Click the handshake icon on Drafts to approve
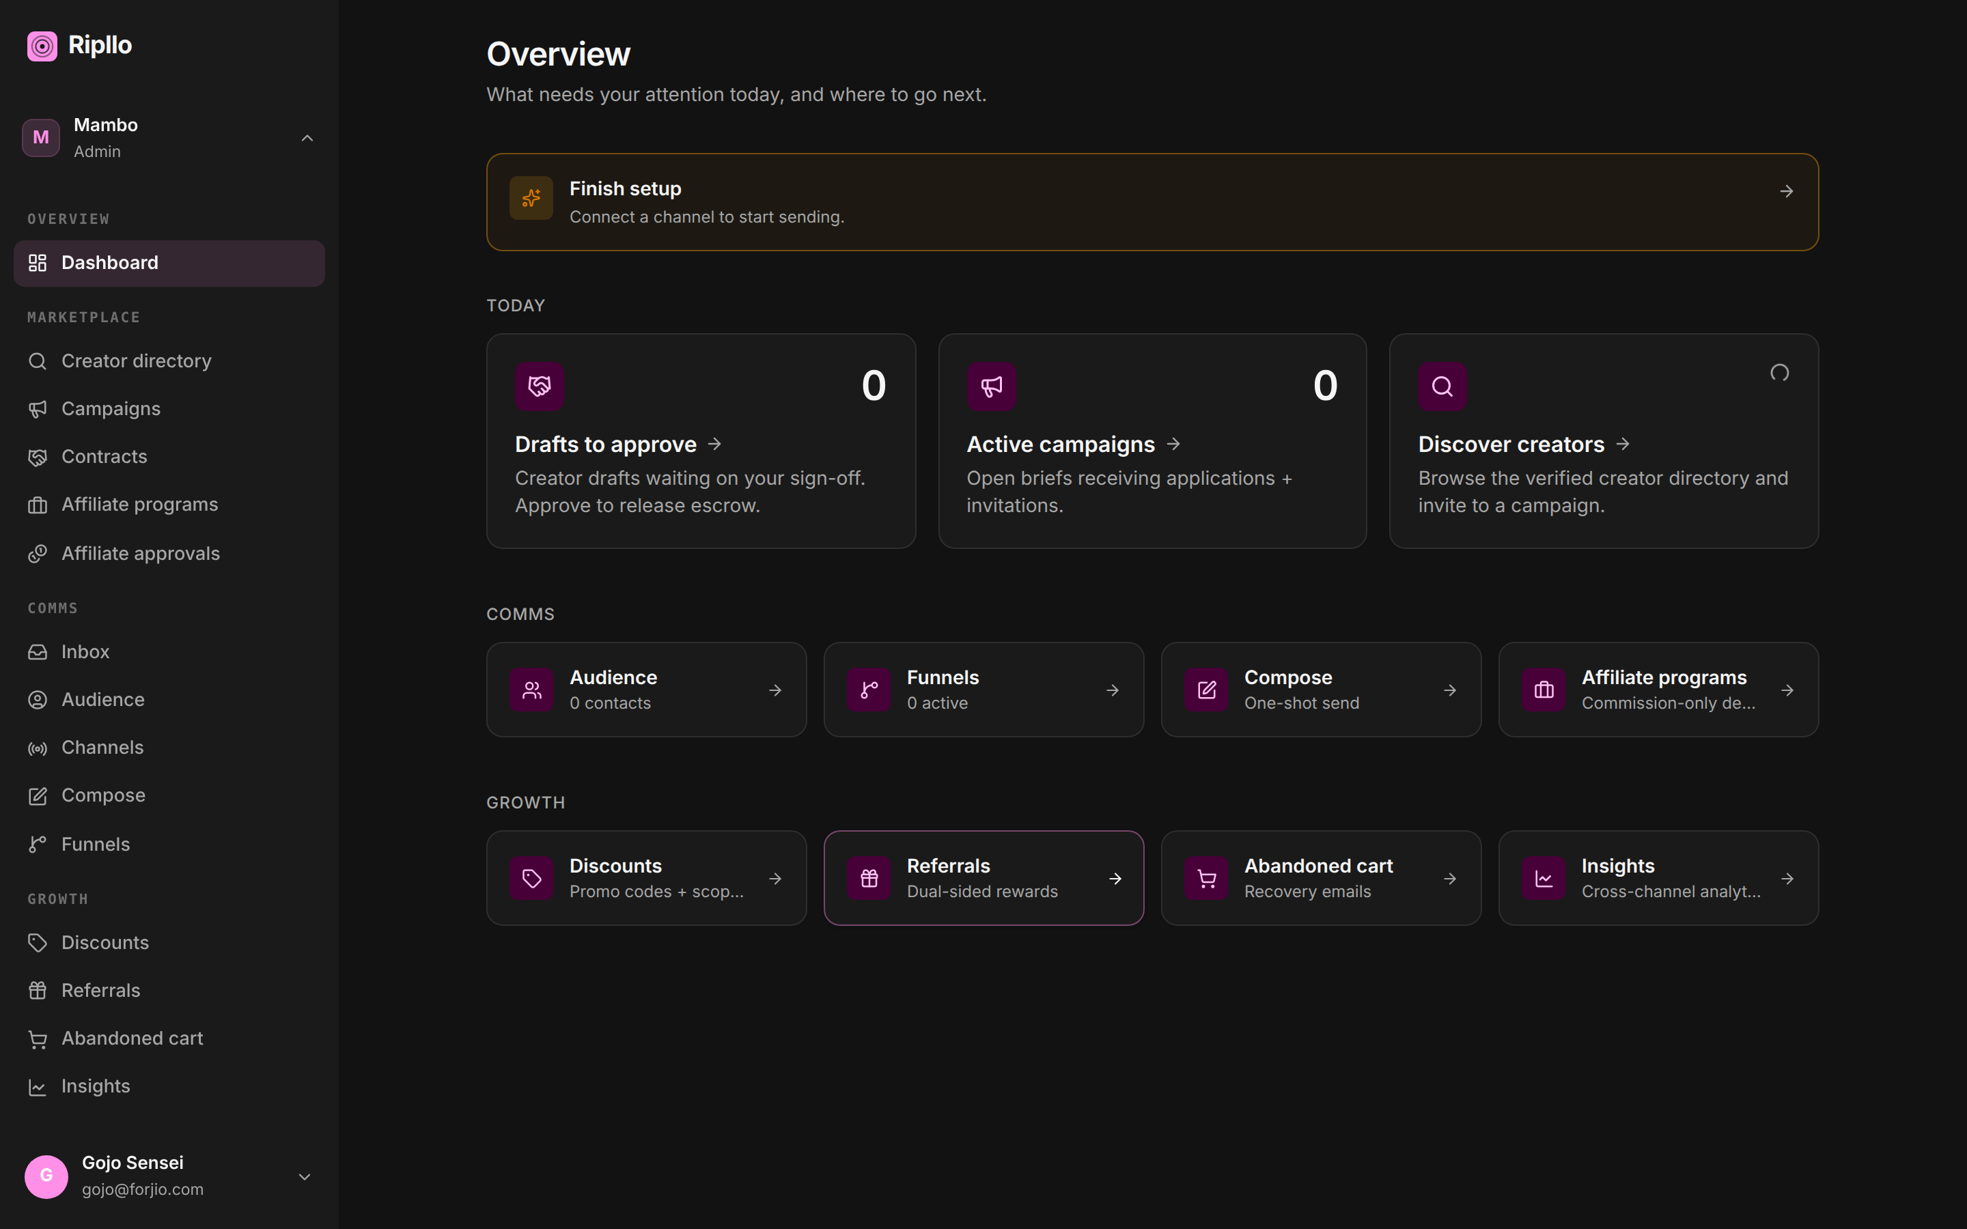Image resolution: width=1967 pixels, height=1229 pixels. [x=539, y=386]
